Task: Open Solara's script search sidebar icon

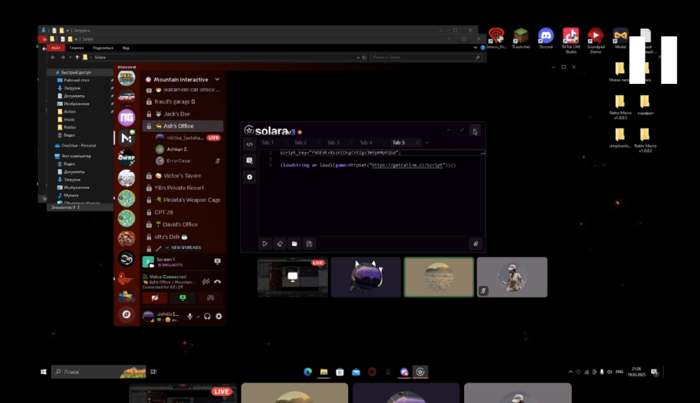Action: click(x=250, y=161)
